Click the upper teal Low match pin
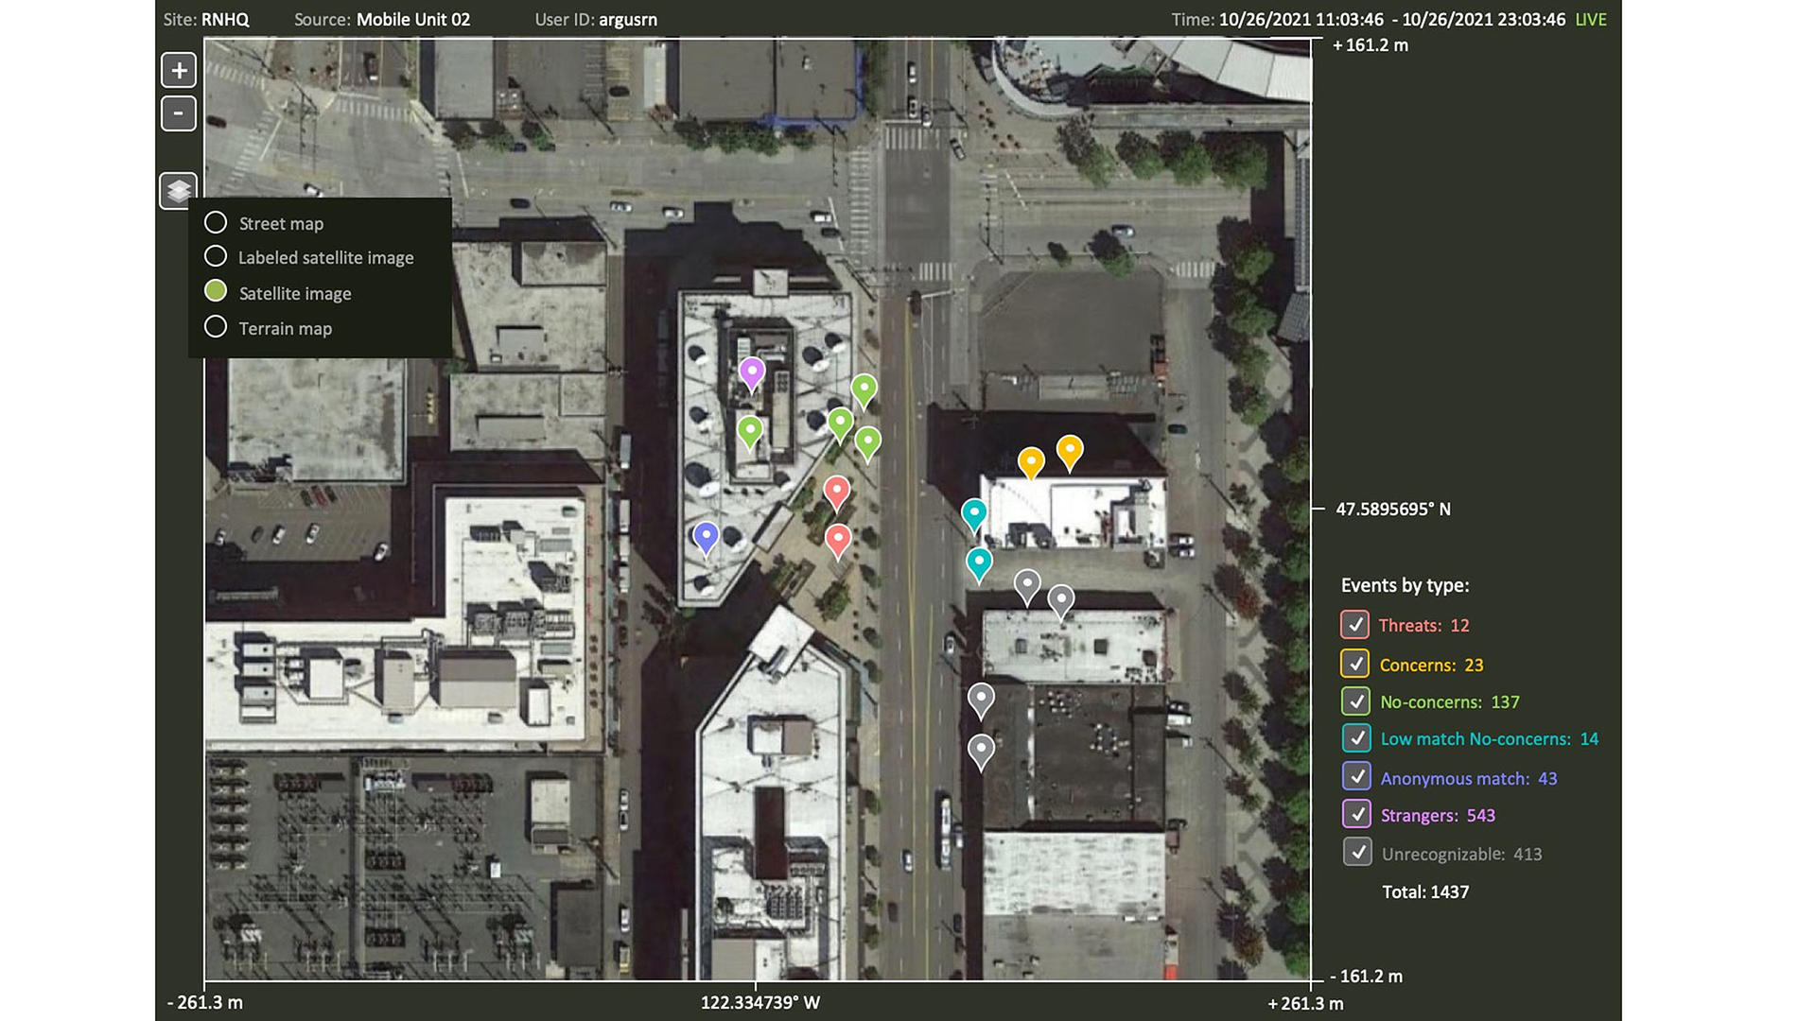This screenshot has height=1021, width=1816. pyautogui.click(x=974, y=513)
